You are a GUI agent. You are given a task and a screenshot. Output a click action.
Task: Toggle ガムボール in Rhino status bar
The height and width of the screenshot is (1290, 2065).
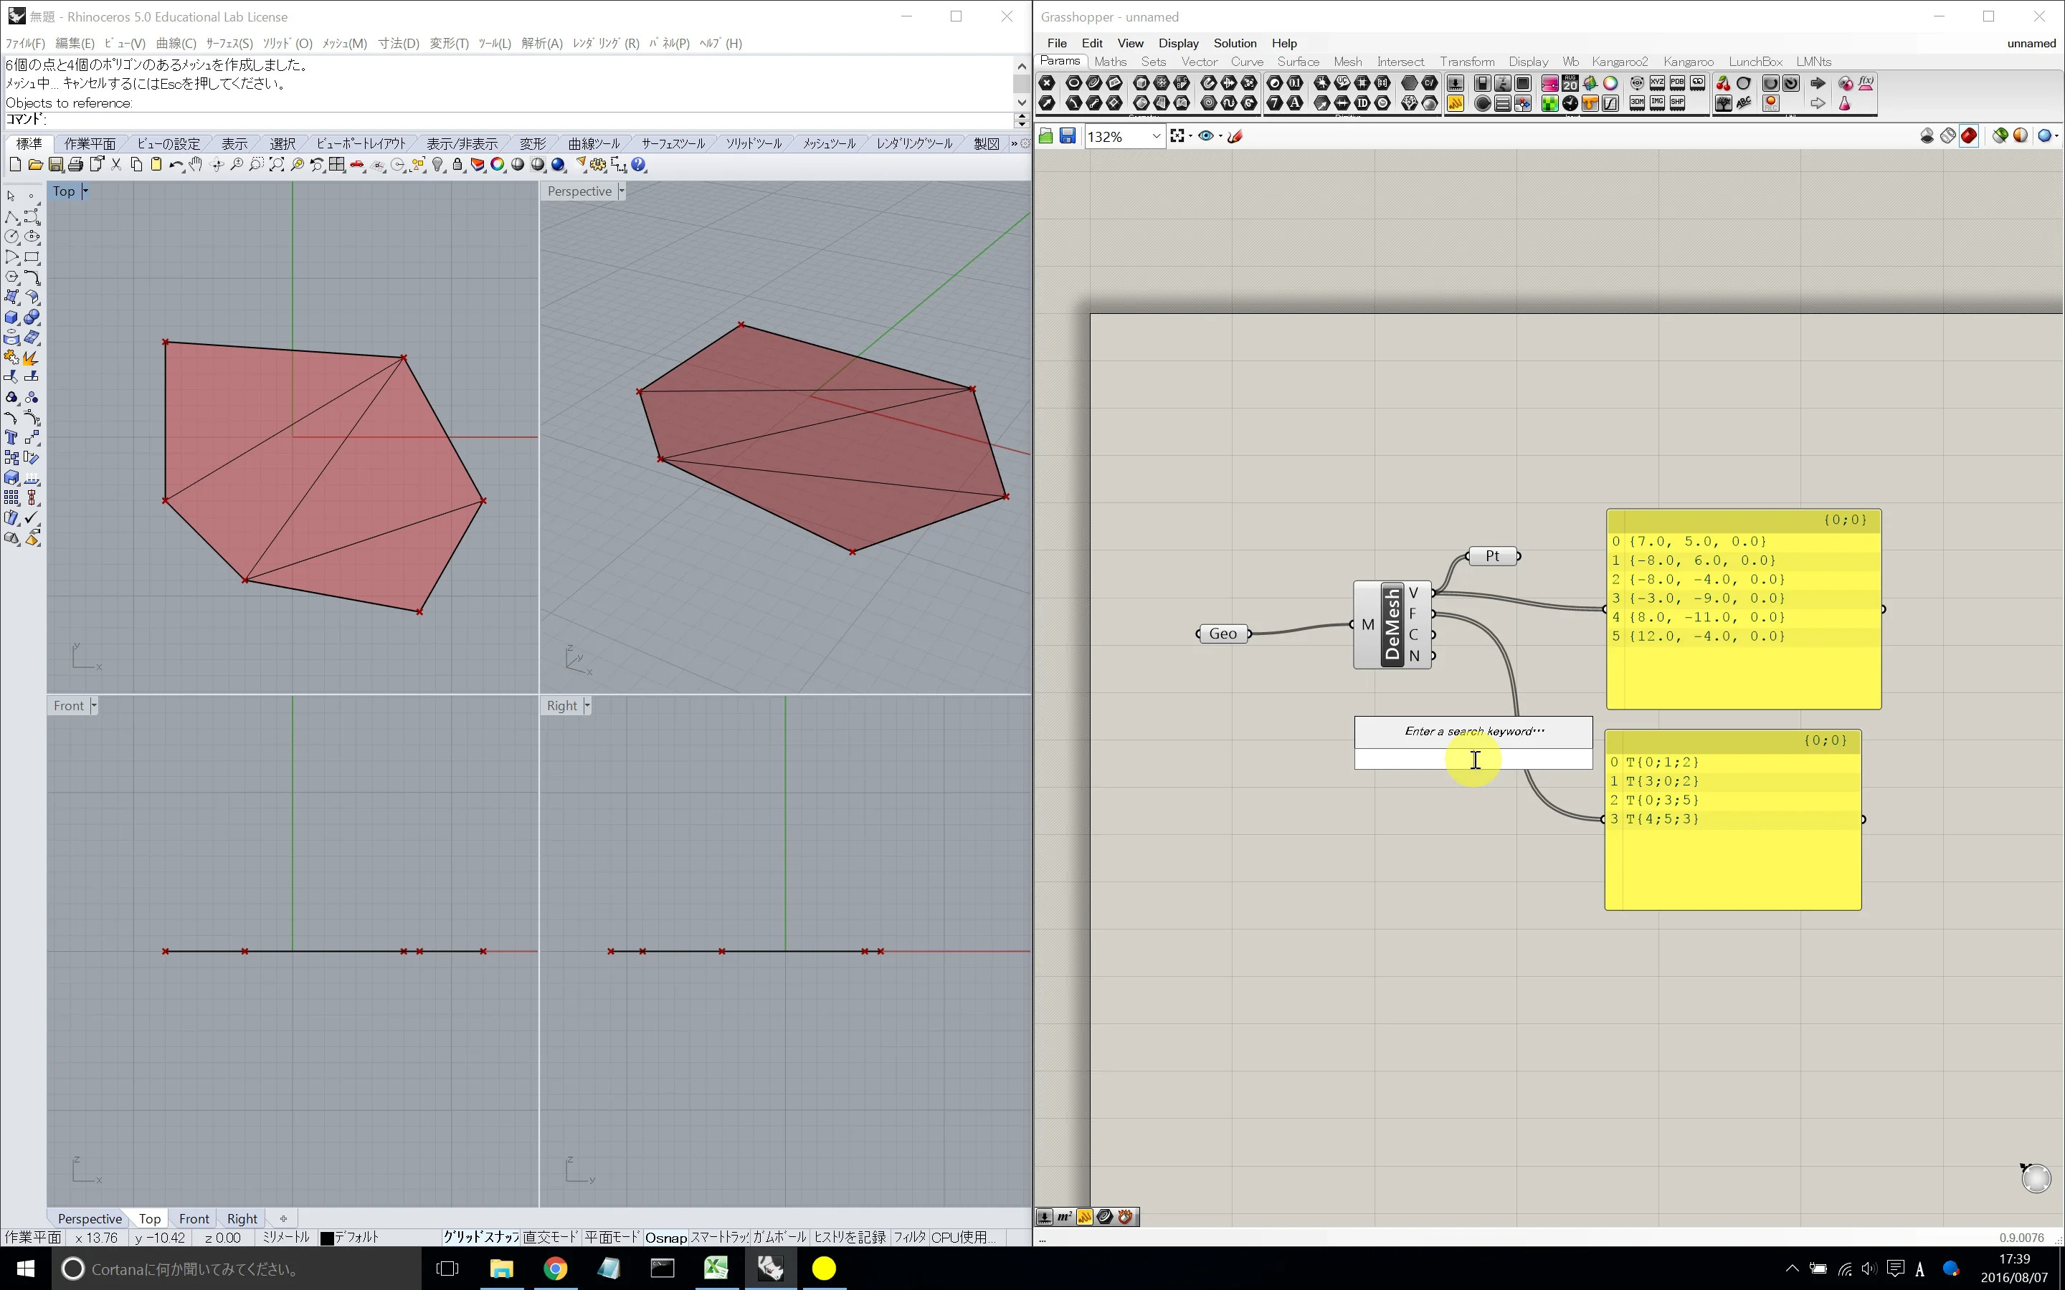[779, 1237]
